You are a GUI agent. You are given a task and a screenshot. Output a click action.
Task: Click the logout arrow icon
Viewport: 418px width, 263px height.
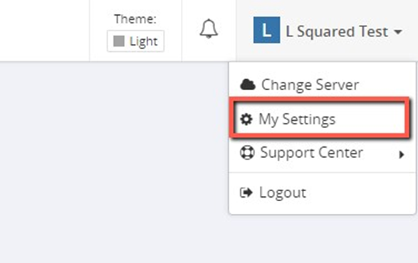pyautogui.click(x=246, y=193)
